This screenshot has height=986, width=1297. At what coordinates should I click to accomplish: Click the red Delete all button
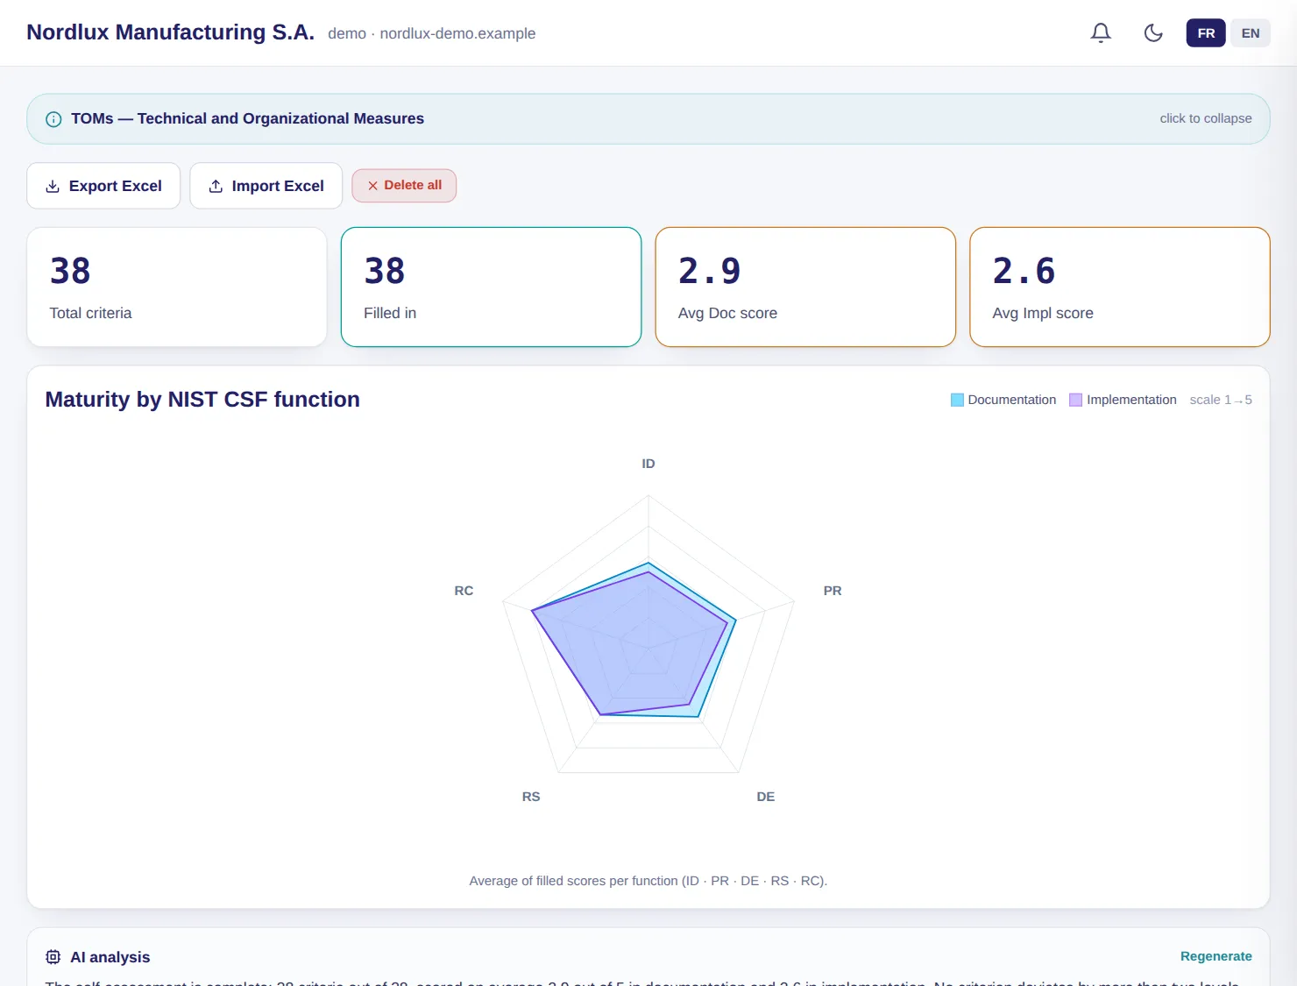pyautogui.click(x=404, y=186)
